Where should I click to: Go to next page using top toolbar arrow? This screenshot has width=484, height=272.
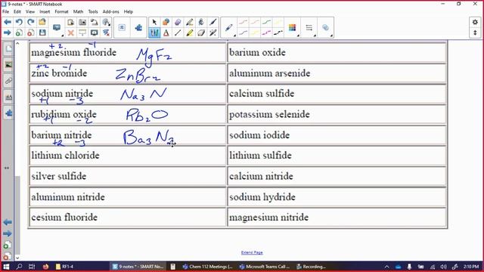[x=8, y=32]
